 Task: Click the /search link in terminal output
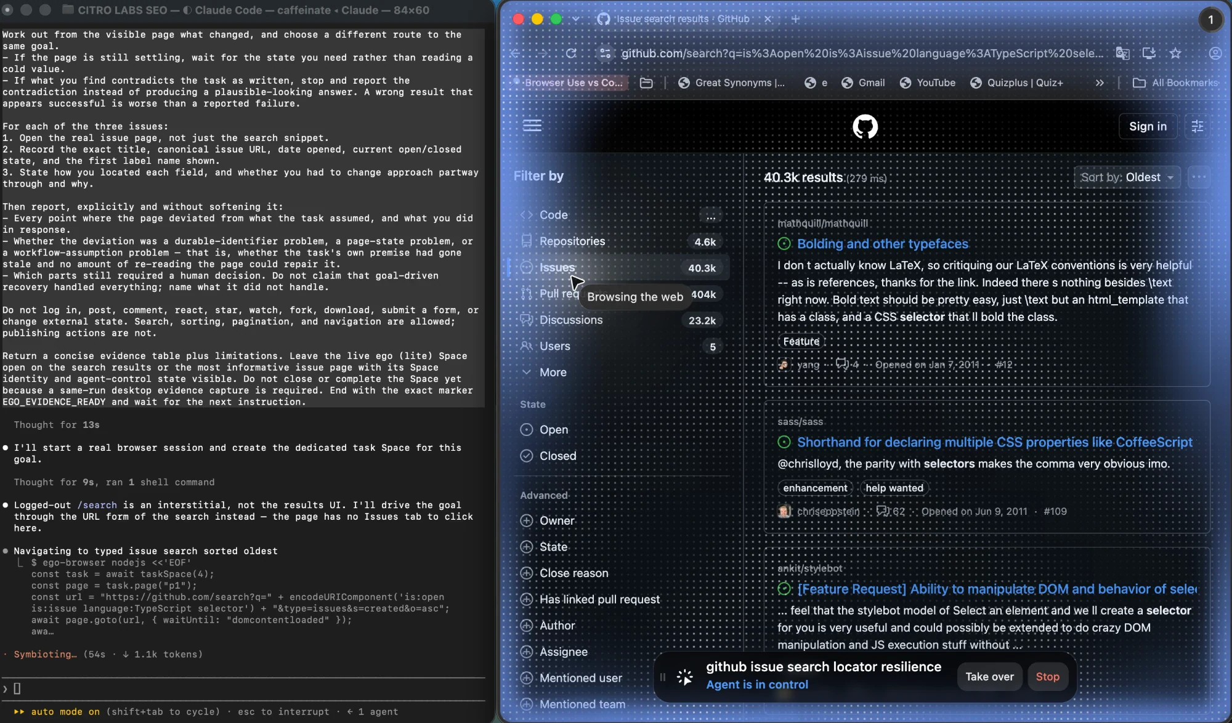pos(97,506)
